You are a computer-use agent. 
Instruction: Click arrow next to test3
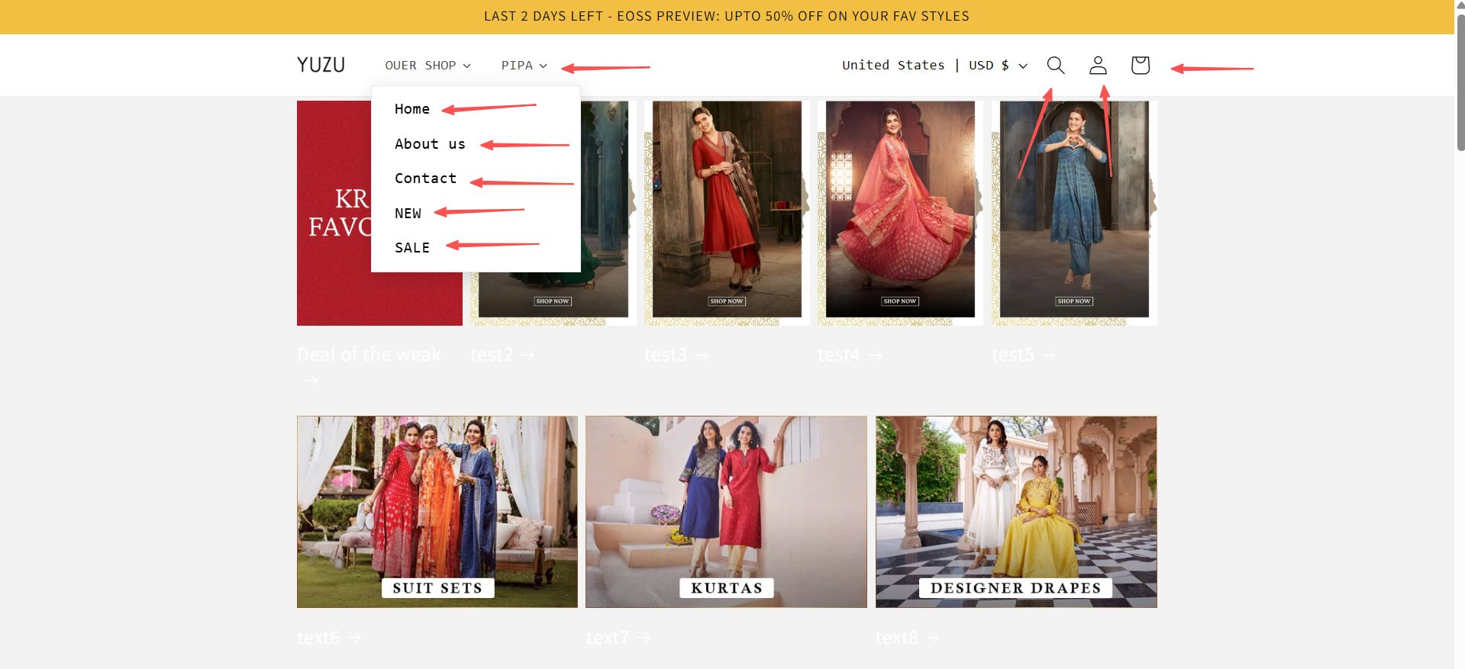(702, 355)
